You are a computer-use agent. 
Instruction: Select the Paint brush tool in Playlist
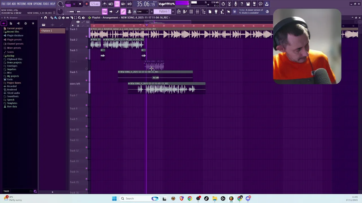(x=55, y=18)
